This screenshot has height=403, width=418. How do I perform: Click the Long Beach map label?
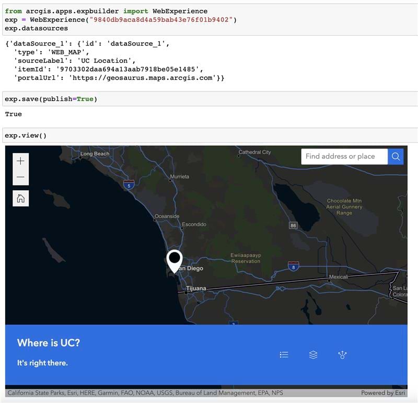point(95,154)
